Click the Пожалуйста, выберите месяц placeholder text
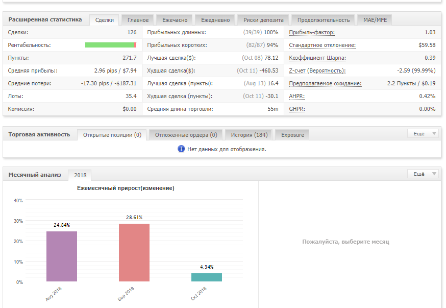This screenshot has height=308, width=446. 345,242
